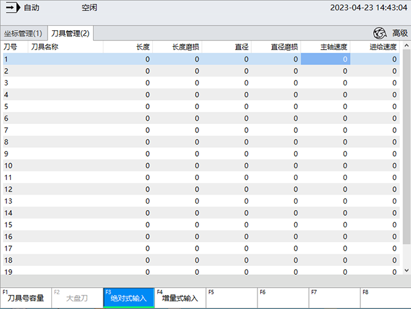Activate F4 增量式输入 mode

[180, 298]
